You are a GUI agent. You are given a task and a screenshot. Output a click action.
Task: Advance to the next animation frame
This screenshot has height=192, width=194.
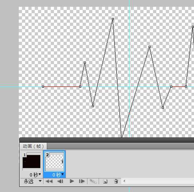[x=82, y=181]
